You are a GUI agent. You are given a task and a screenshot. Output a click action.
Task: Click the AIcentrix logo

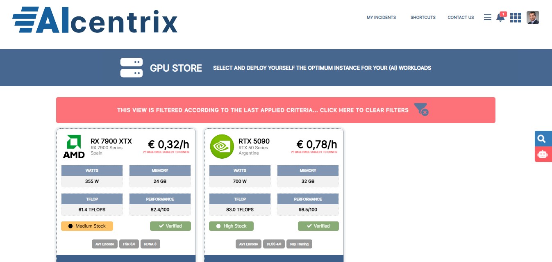95,19
